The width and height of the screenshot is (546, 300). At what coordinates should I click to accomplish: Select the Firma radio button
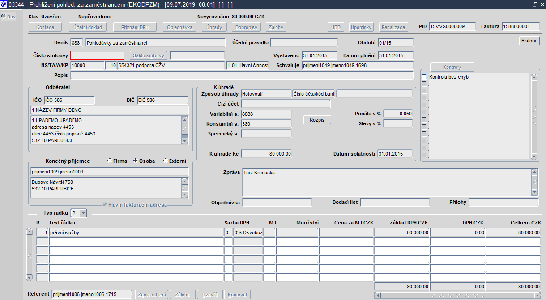click(110, 161)
